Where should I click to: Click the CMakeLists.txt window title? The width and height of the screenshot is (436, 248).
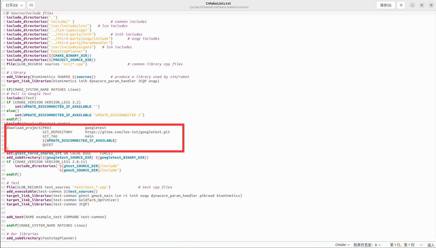(218, 3)
